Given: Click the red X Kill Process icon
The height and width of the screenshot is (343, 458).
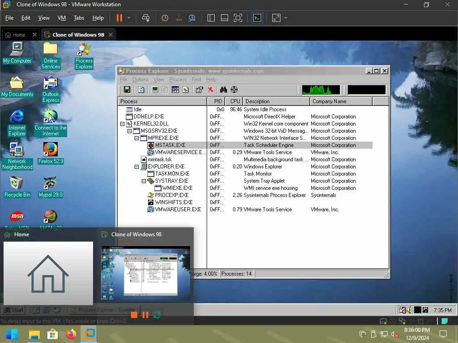Looking at the screenshot, I should [210, 89].
